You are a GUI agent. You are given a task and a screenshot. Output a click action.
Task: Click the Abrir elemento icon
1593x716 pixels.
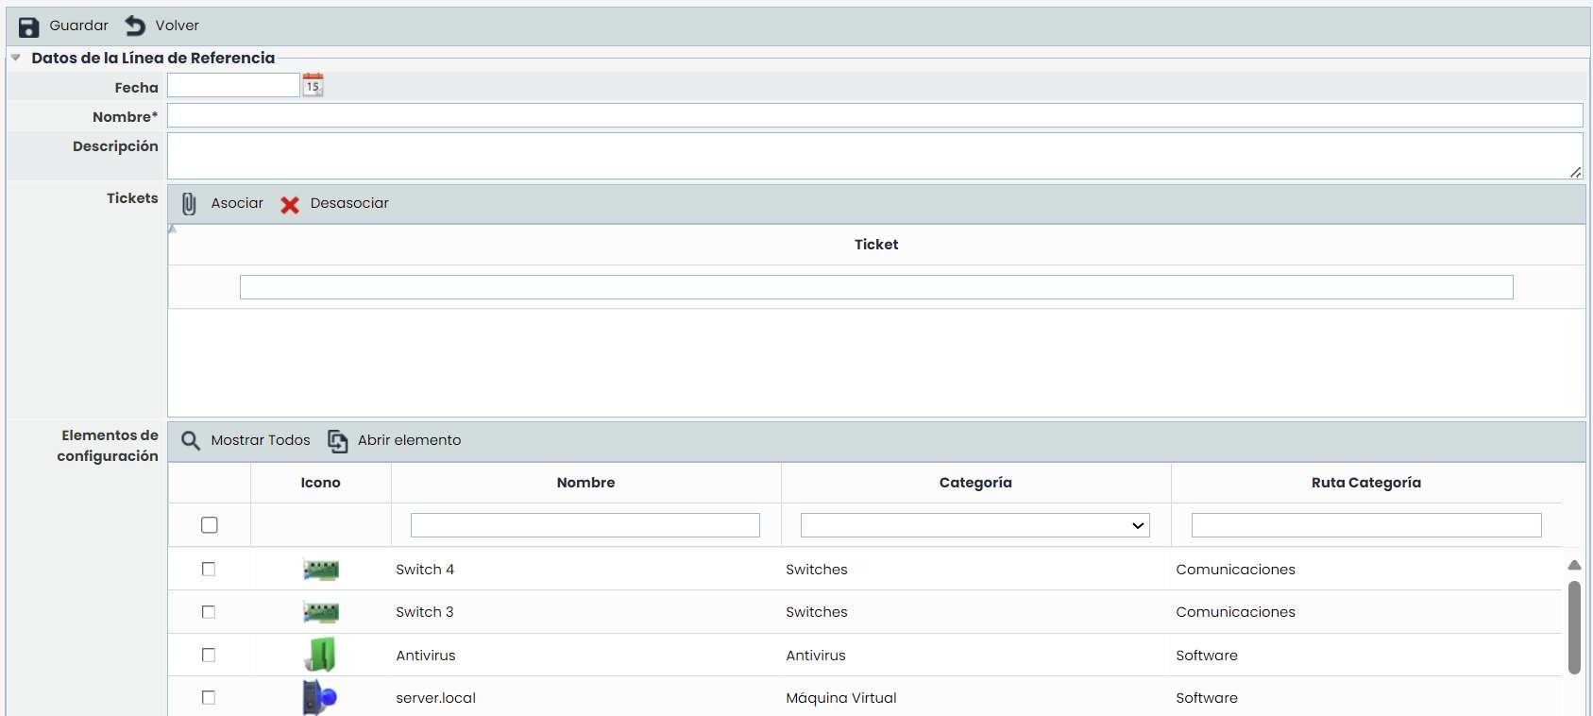click(337, 441)
